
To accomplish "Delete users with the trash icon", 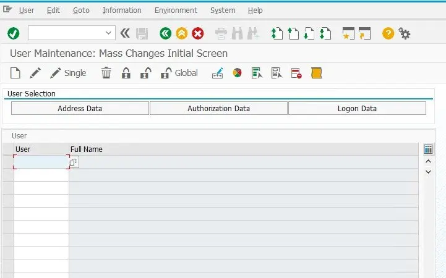I will click(x=106, y=73).
